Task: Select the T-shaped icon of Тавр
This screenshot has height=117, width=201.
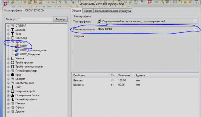Action: pos(12,34)
